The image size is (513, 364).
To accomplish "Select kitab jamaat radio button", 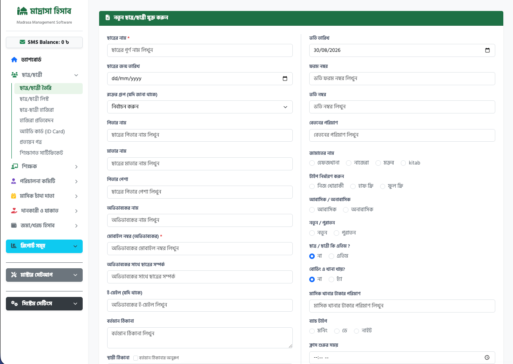I will [403, 163].
